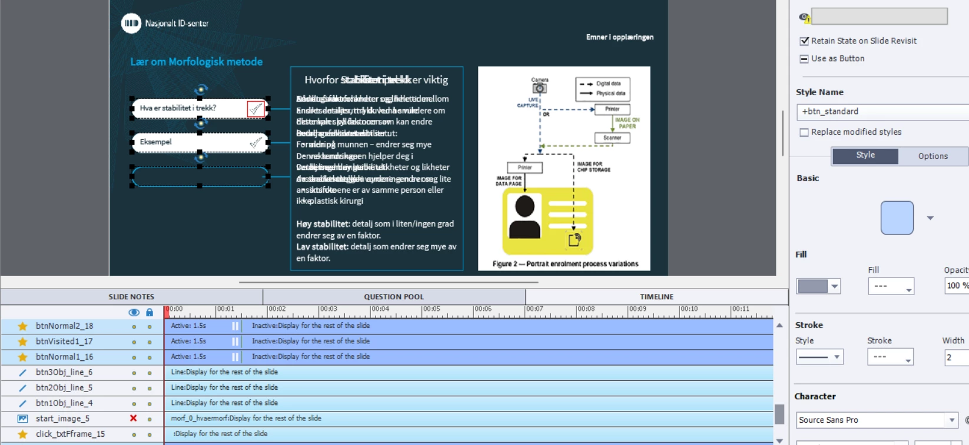Click the red-outlined checkmark on first slide button
The height and width of the screenshot is (445, 969).
coord(255,109)
